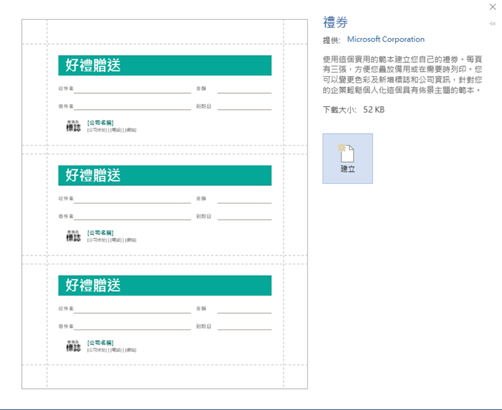Click the gift certificate preview thumbnail
This screenshot has width=502, height=410.
coord(165,204)
